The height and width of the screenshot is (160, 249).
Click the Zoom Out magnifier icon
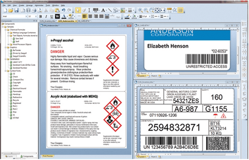coord(146,11)
